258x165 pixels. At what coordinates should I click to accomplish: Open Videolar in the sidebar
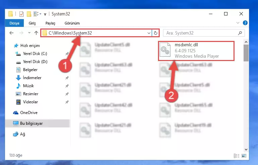coord(27,102)
